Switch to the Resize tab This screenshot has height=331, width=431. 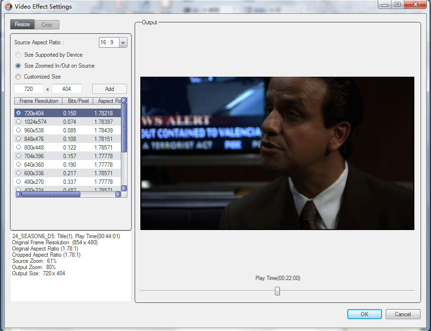pyautogui.click(x=22, y=24)
